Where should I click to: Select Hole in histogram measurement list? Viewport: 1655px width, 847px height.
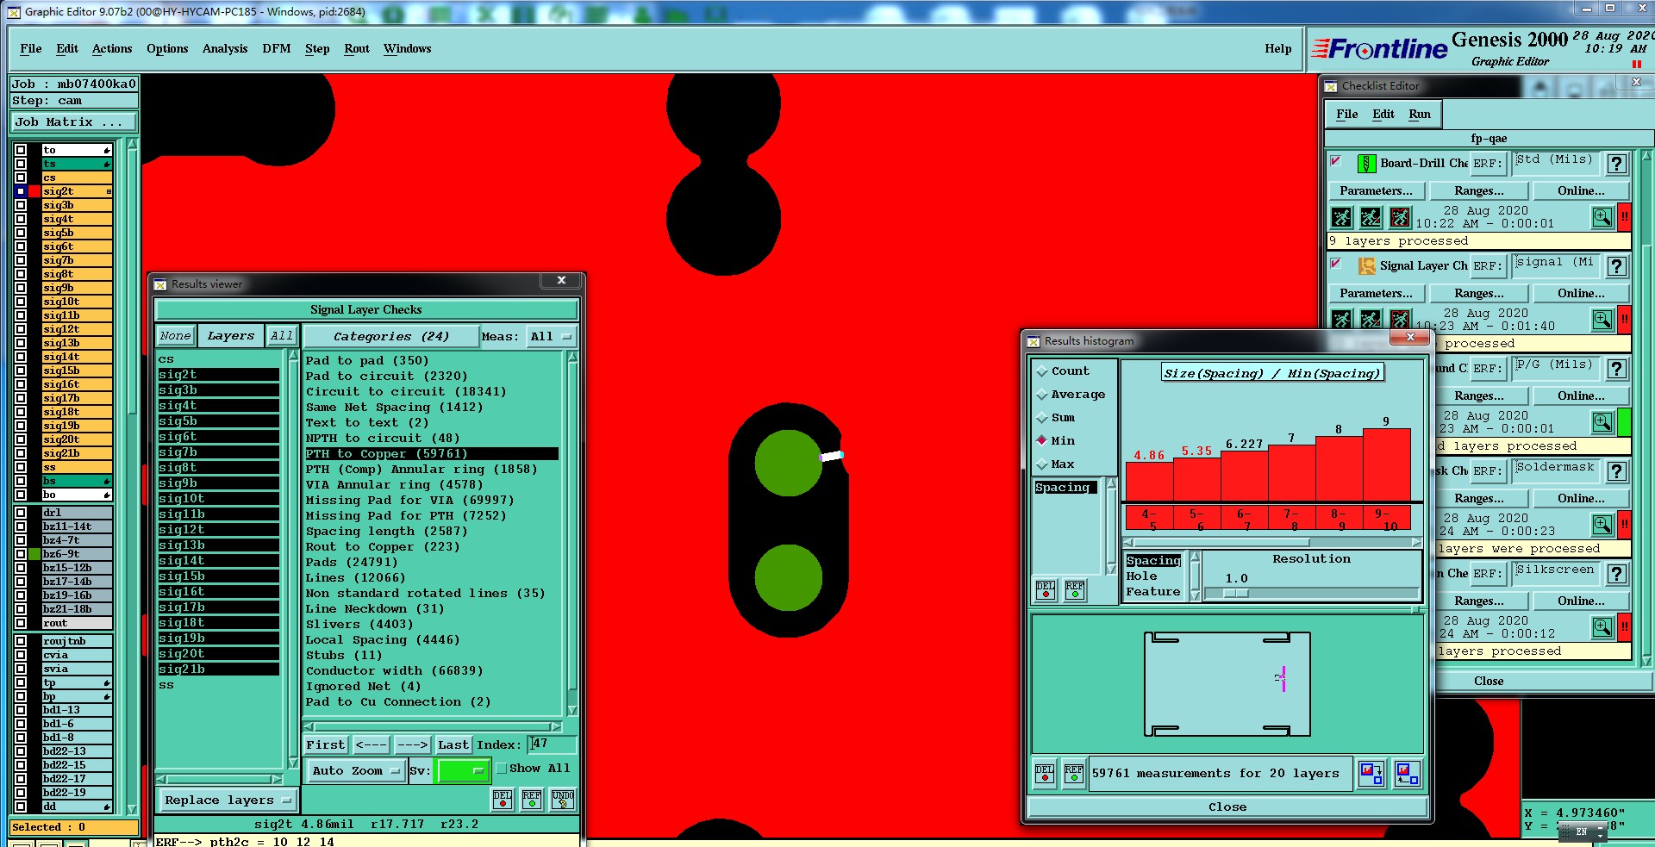click(x=1141, y=576)
